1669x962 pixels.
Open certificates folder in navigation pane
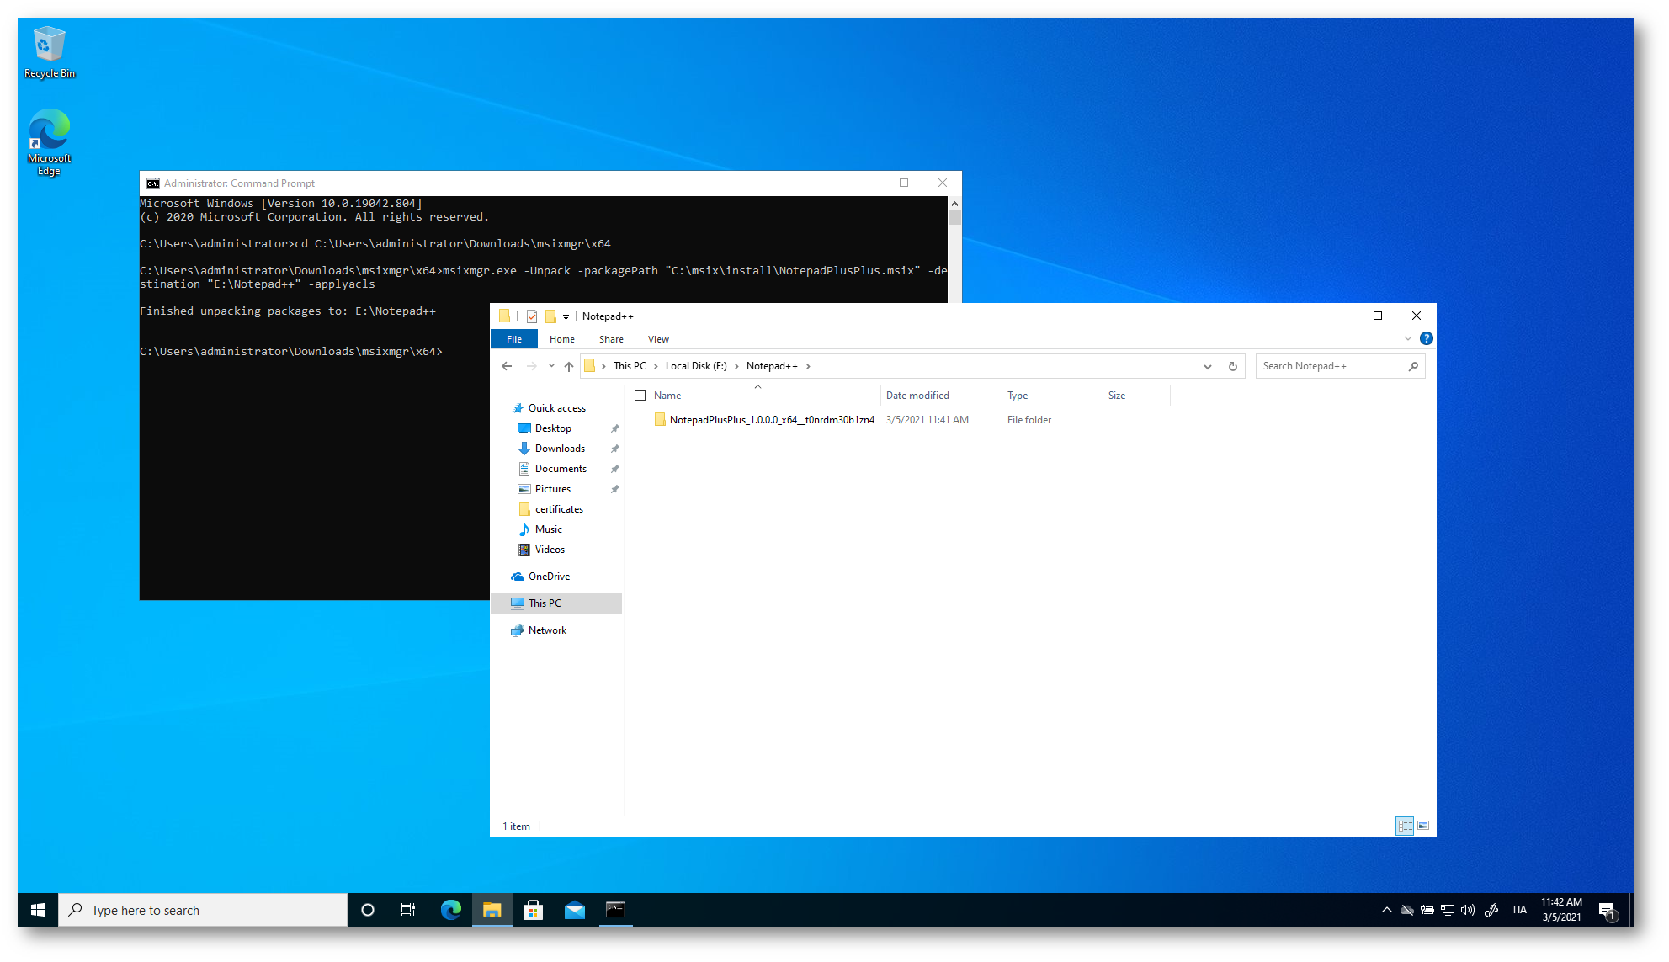click(559, 509)
